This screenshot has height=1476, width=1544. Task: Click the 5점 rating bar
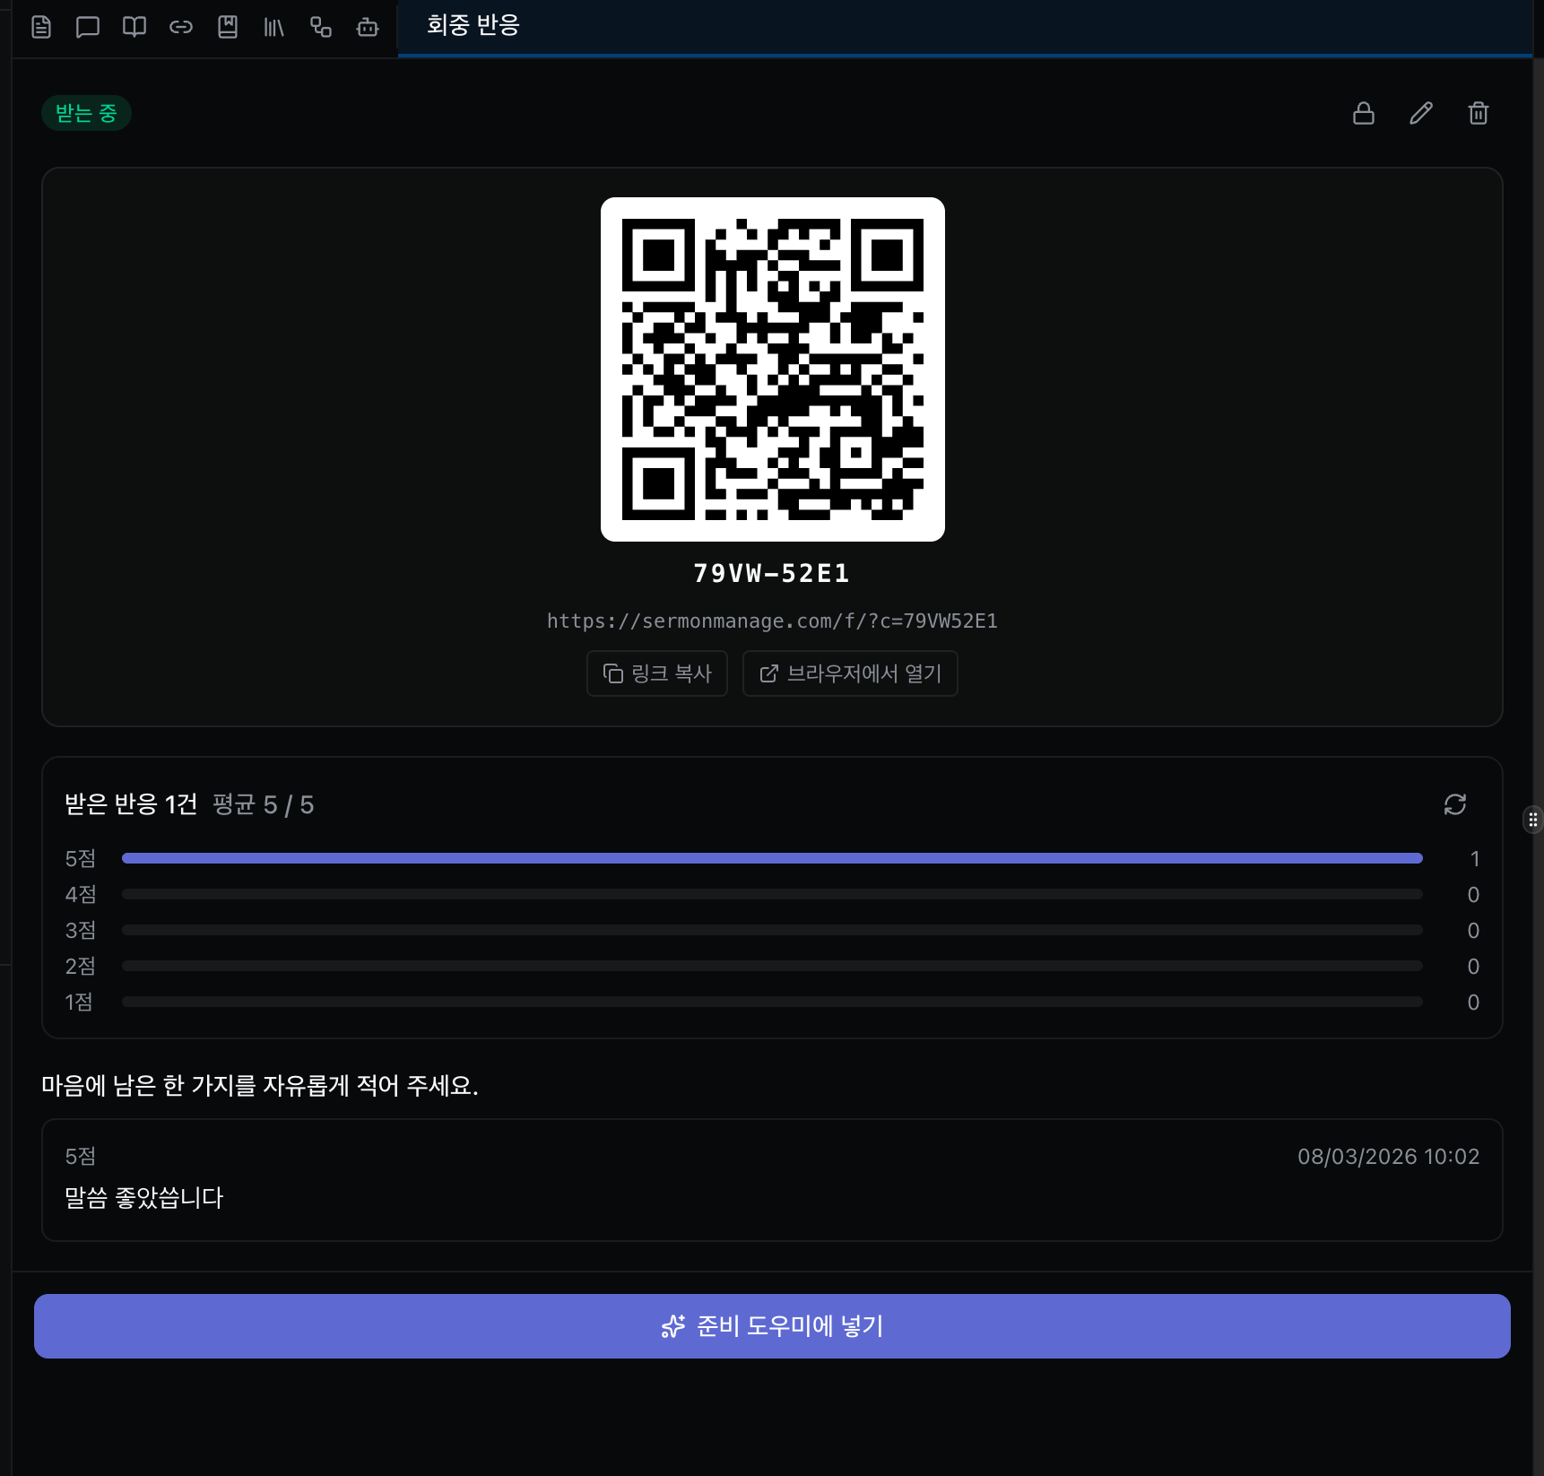(x=772, y=859)
